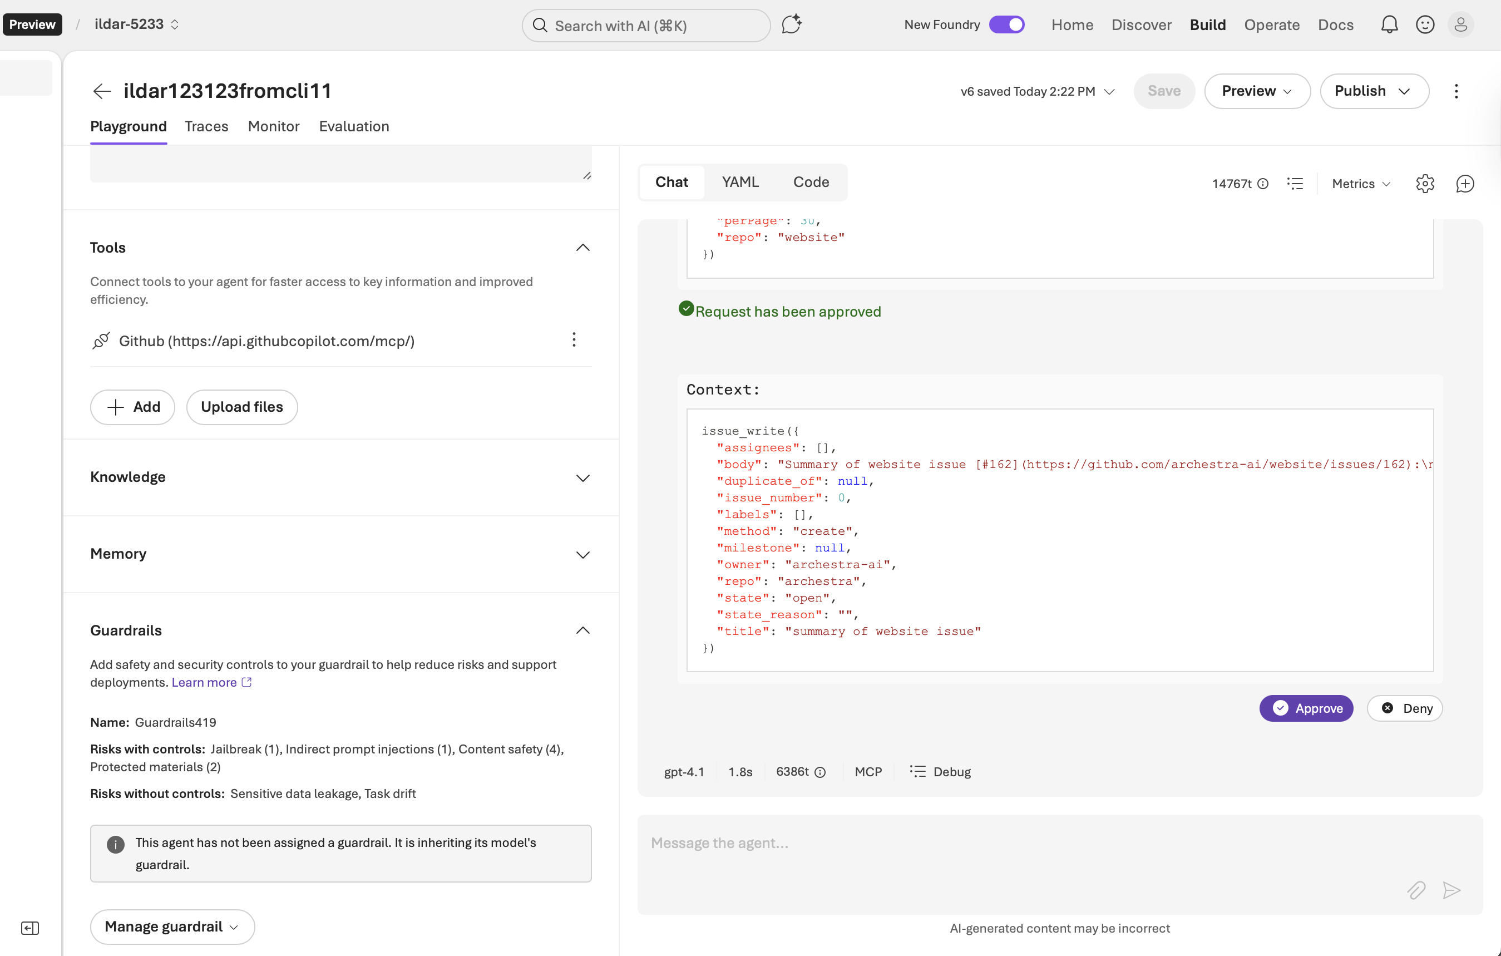Open chat settings gear icon

pos(1424,183)
